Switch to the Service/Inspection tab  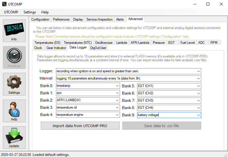click(x=100, y=19)
